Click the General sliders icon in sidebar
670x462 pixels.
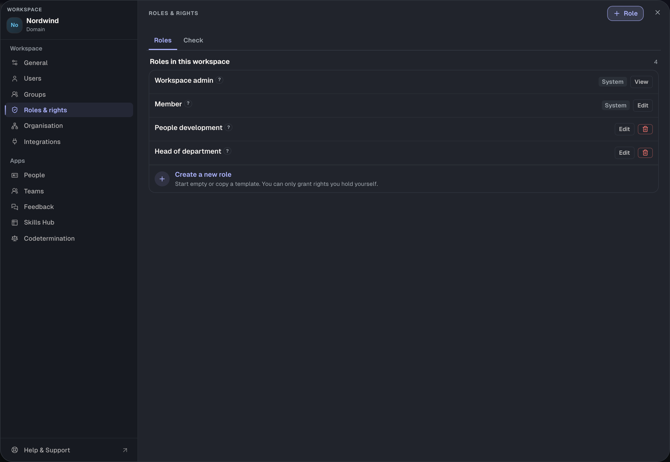[x=15, y=63]
